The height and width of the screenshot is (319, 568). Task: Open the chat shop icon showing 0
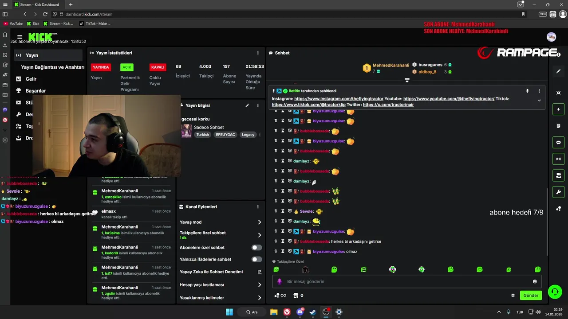pos(298,296)
